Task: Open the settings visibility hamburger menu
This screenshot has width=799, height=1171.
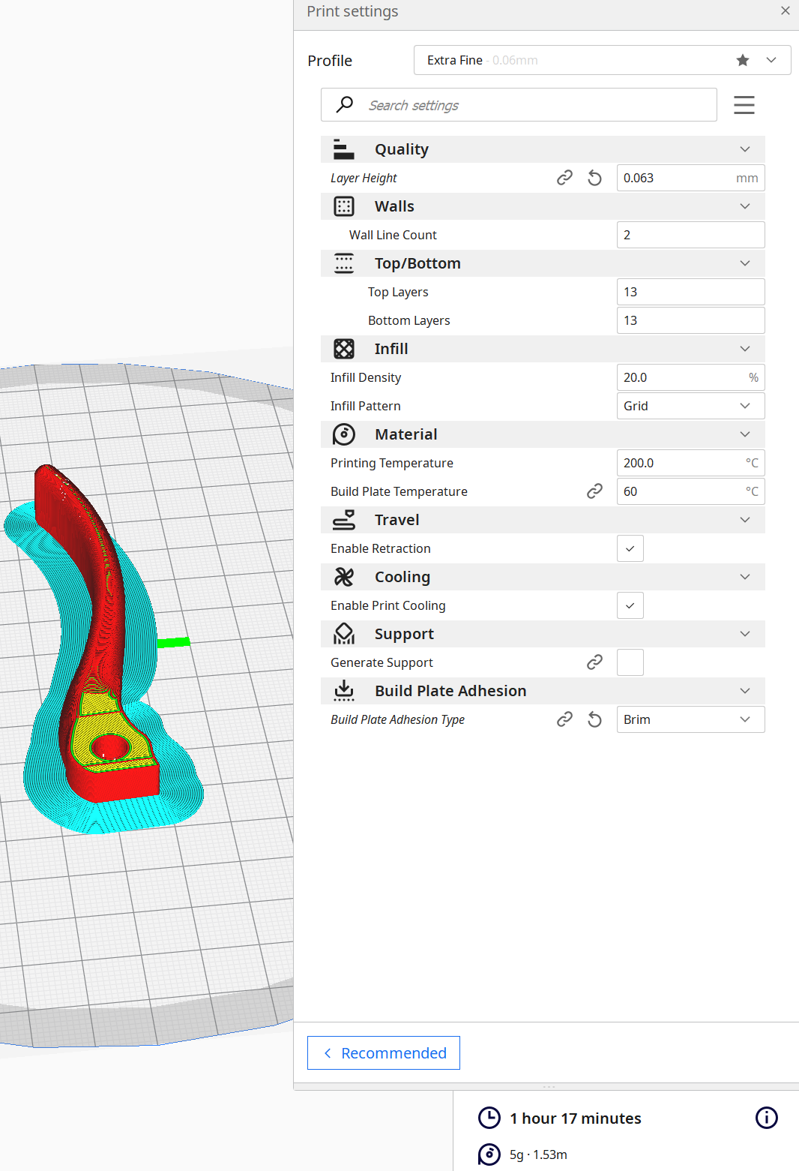Action: pos(744,104)
